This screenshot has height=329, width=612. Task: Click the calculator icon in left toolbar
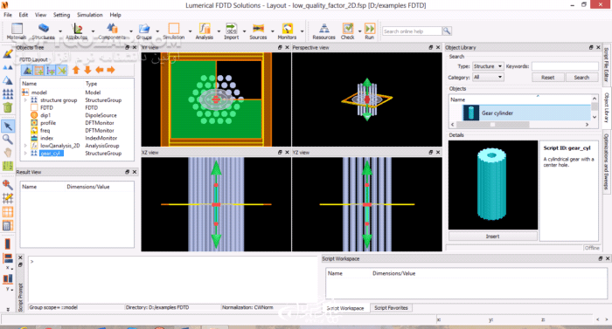point(8,225)
